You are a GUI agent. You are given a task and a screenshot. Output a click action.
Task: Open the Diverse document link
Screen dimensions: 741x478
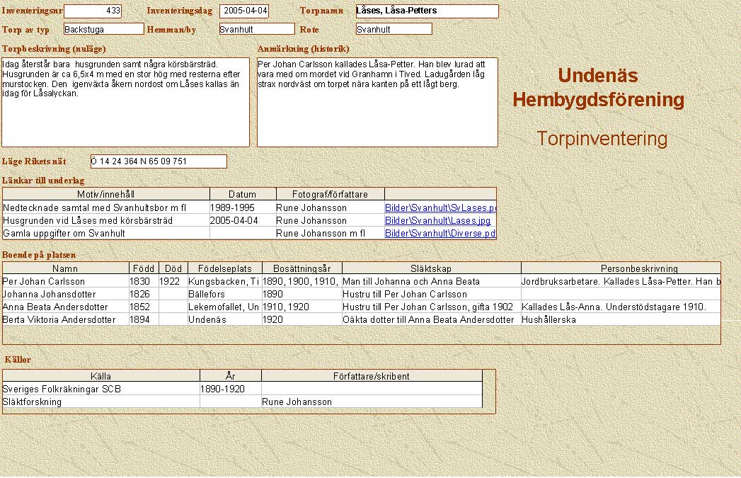pyautogui.click(x=440, y=234)
